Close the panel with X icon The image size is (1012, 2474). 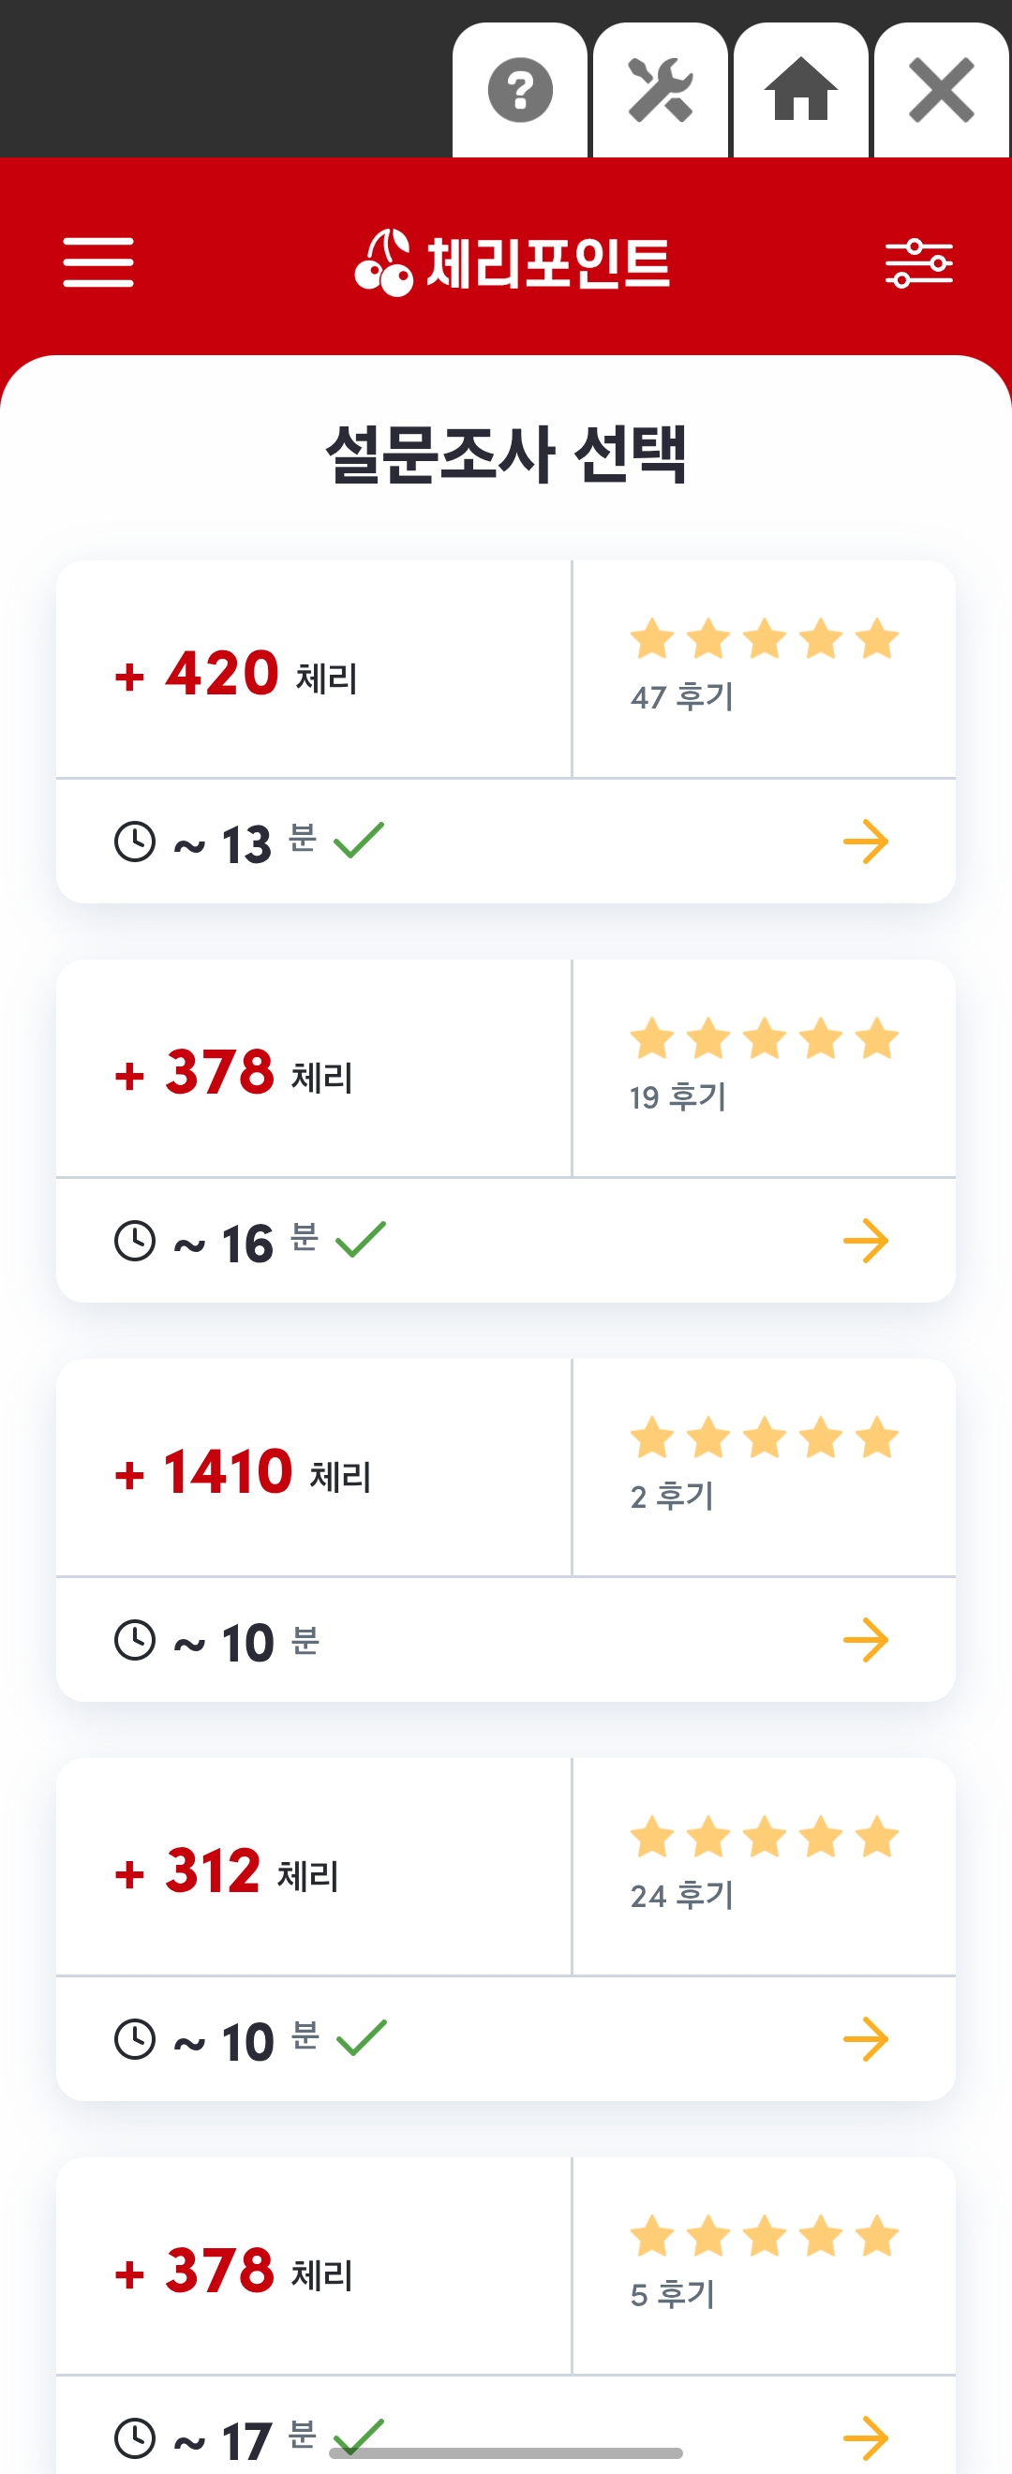(942, 90)
